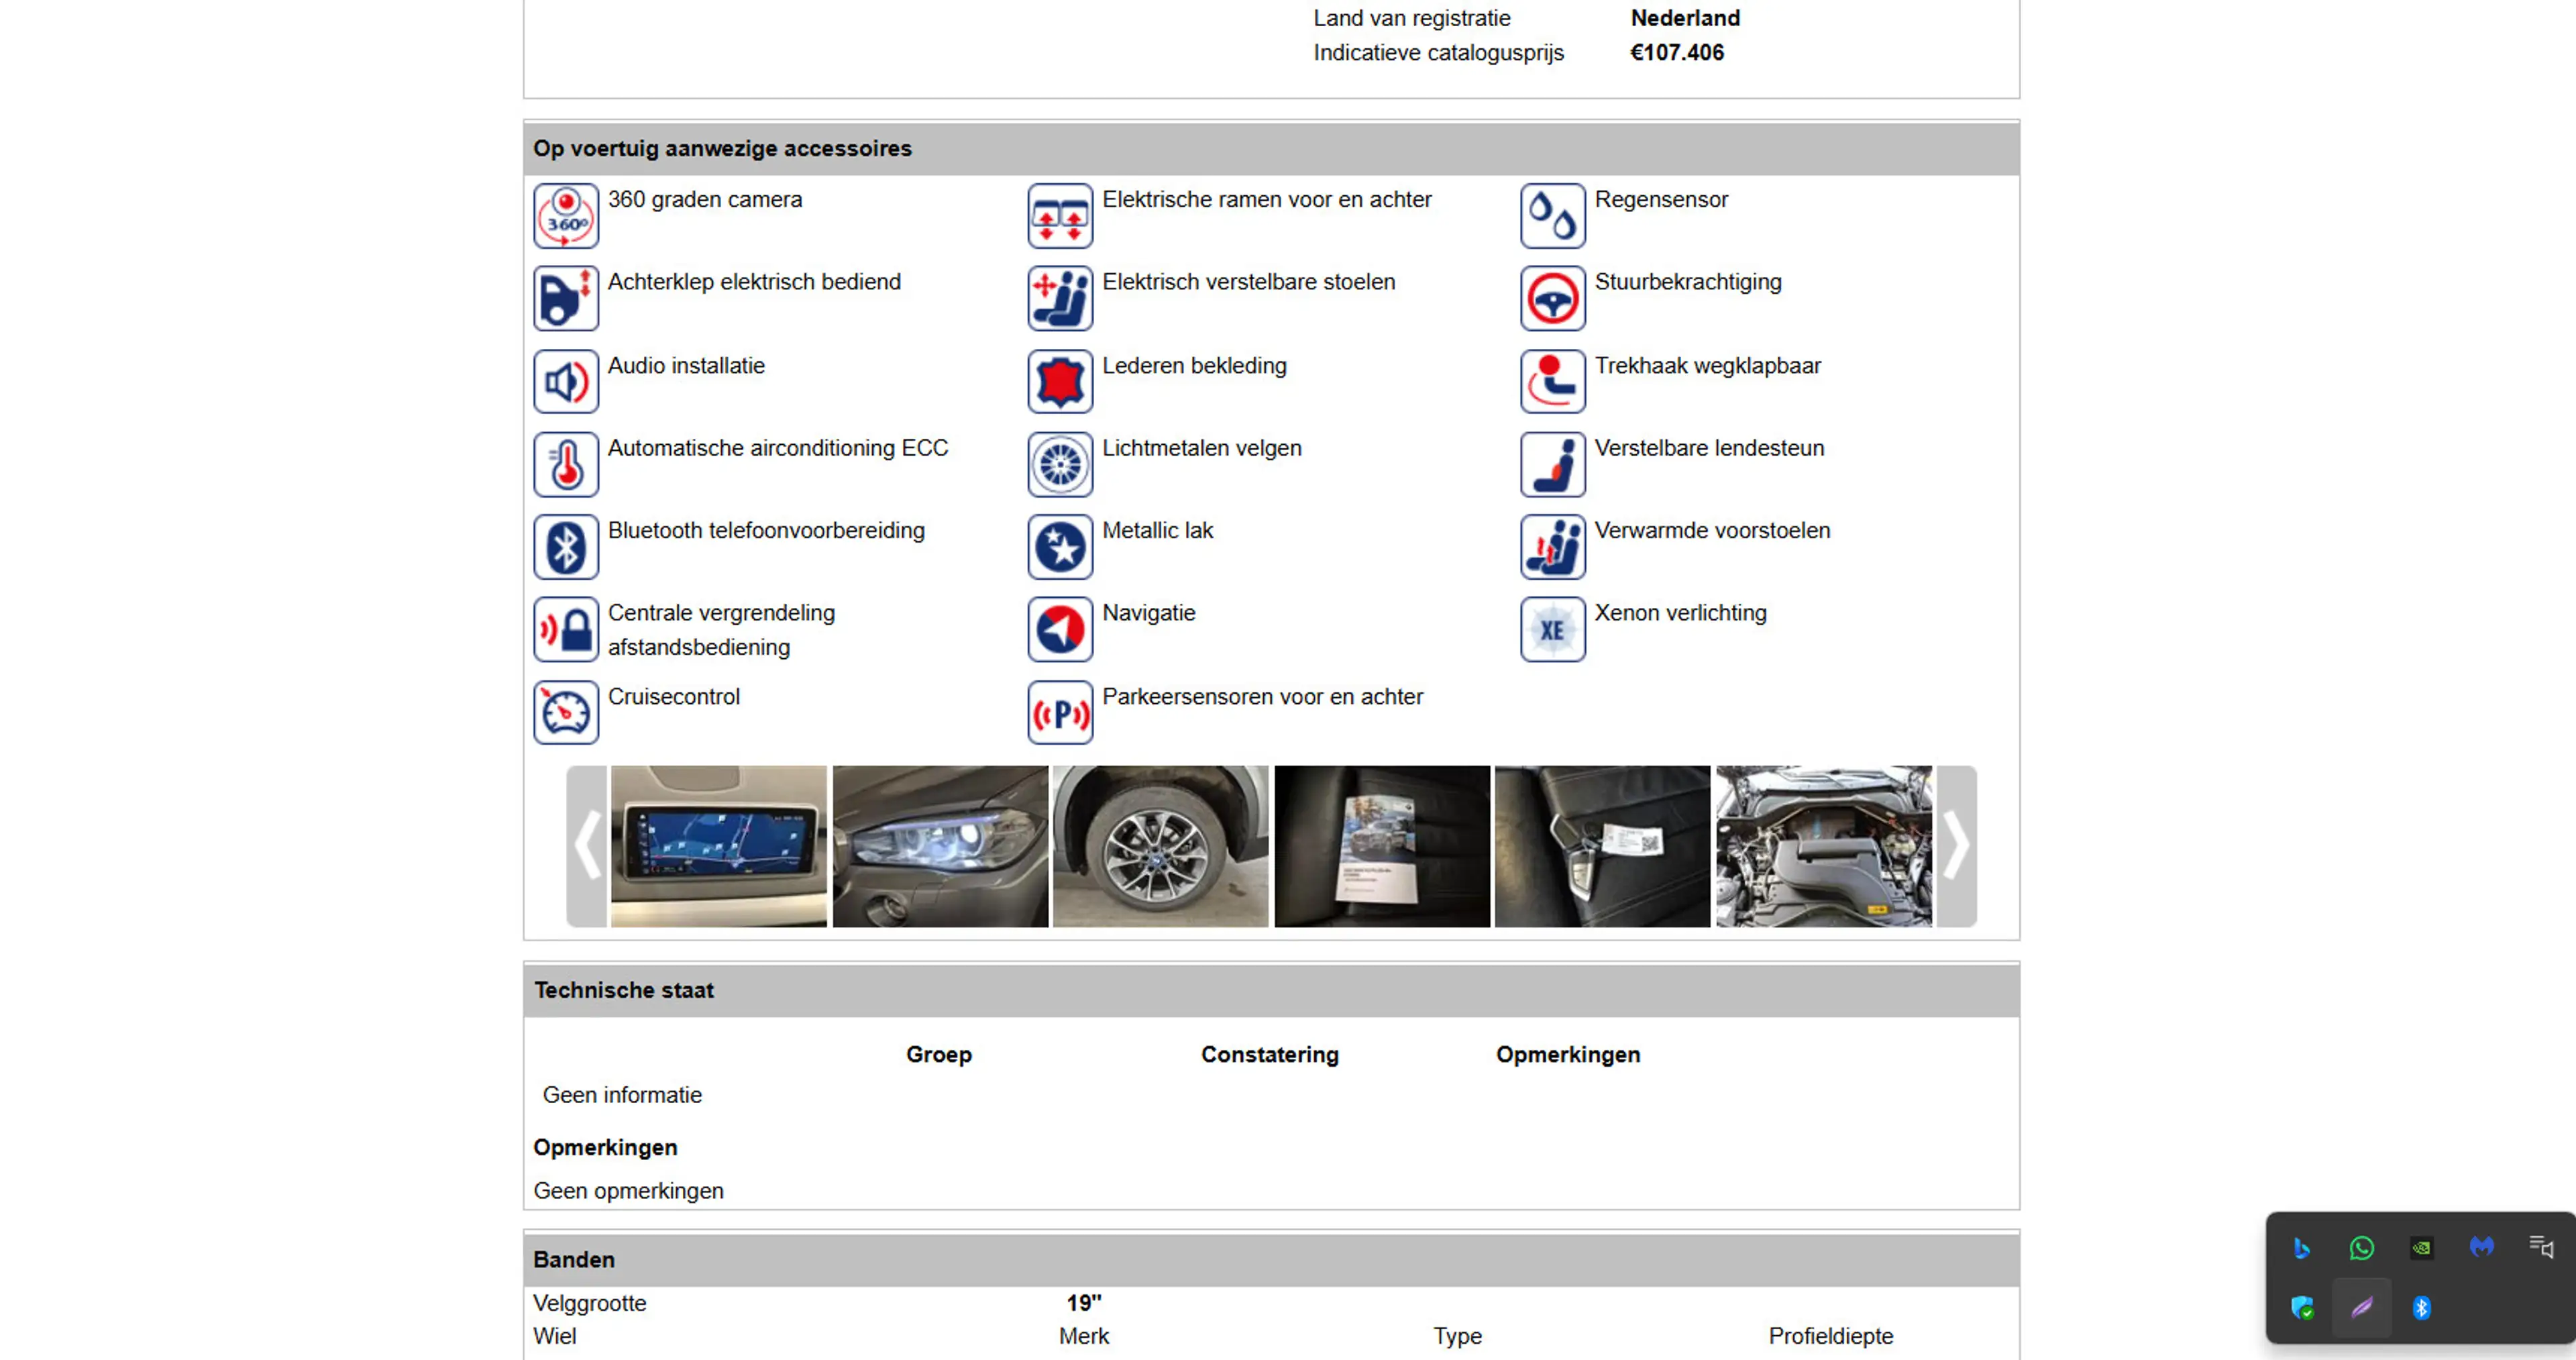Click the Bluetooth tray icon
2576x1360 pixels.
[x=2422, y=1308]
